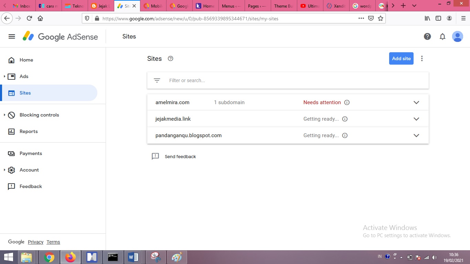Switch to the Ultima YouTube tab
This screenshot has height=264, width=470.
pos(310,6)
